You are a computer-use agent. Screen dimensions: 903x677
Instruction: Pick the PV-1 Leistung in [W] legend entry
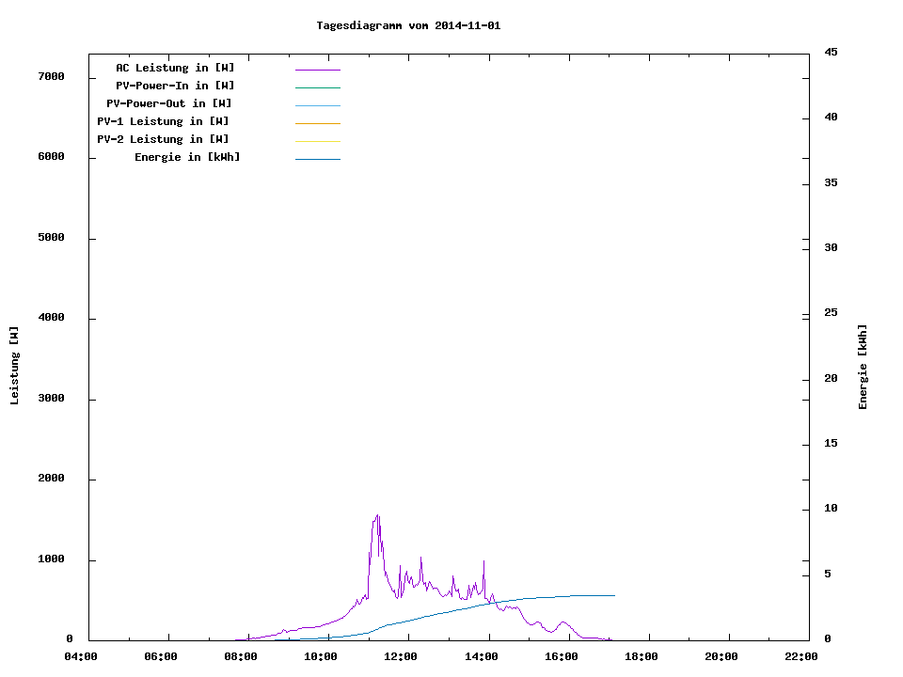[x=163, y=121]
